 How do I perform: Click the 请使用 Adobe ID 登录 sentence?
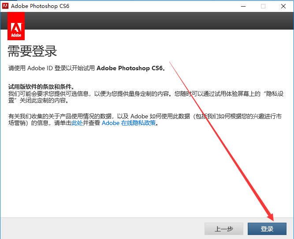[x=87, y=68]
